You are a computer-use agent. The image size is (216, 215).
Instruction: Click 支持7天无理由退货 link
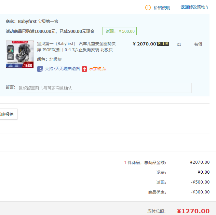coord(63,69)
